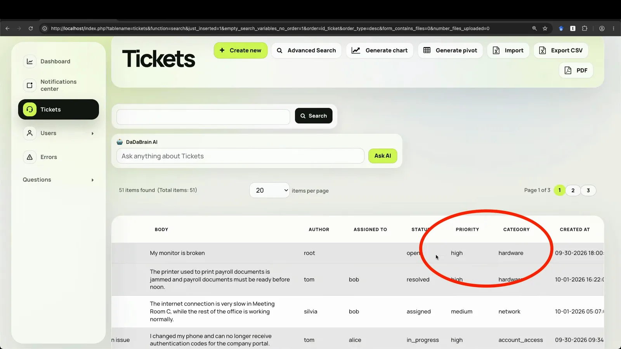Open Dashboard from the sidebar menu
Image resolution: width=621 pixels, height=349 pixels.
tap(56, 61)
